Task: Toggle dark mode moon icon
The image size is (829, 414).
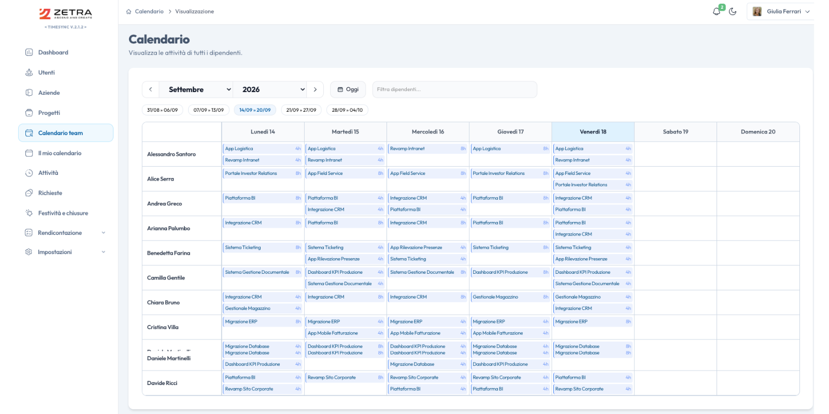Action: click(733, 11)
